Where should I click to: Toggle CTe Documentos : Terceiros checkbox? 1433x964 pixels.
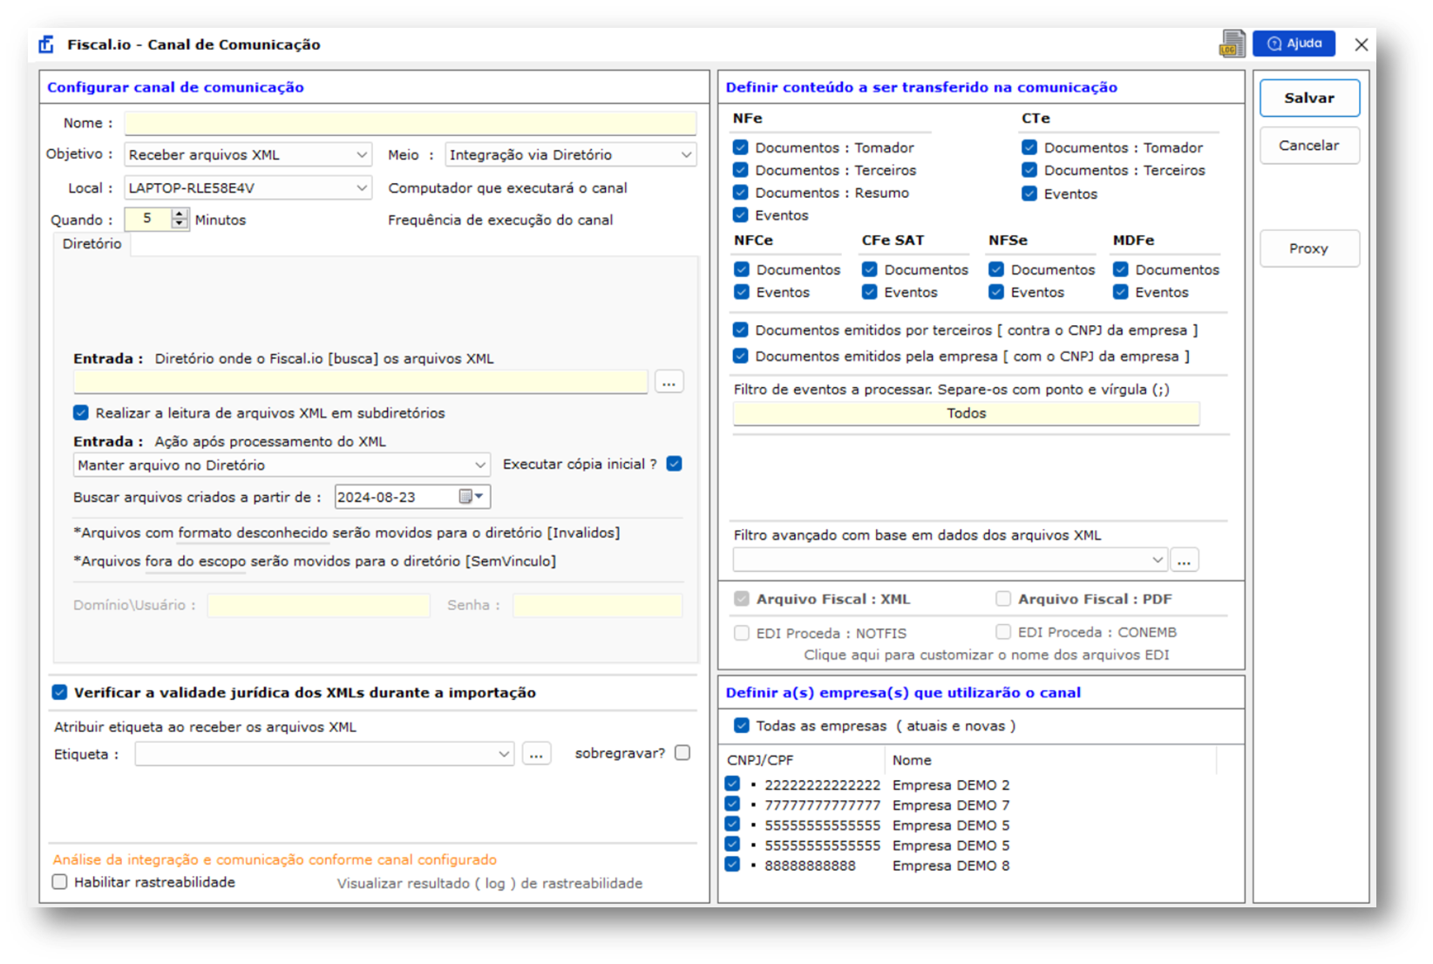(1029, 170)
